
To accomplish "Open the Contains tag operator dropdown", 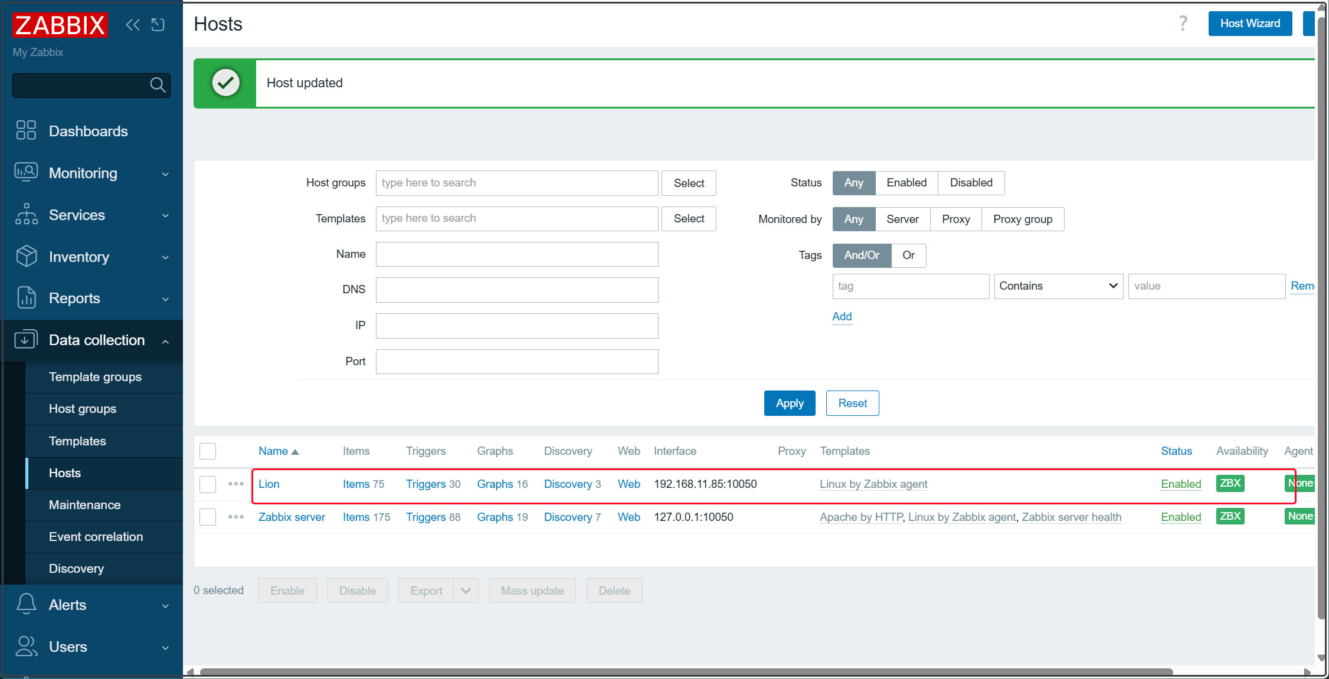I will (x=1058, y=286).
